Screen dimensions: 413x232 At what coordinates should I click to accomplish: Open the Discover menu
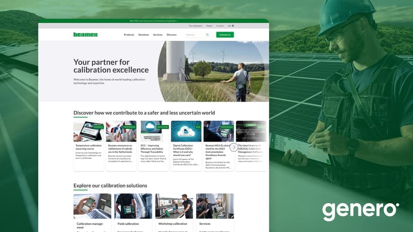click(x=171, y=35)
